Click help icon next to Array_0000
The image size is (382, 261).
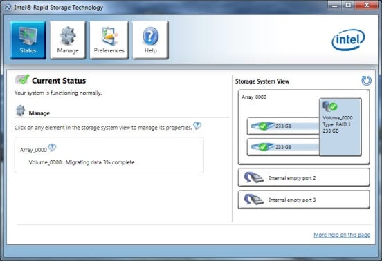52,147
